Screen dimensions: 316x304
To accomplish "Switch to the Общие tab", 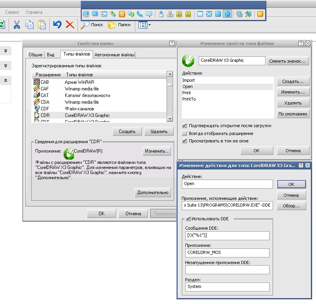I will [35, 55].
